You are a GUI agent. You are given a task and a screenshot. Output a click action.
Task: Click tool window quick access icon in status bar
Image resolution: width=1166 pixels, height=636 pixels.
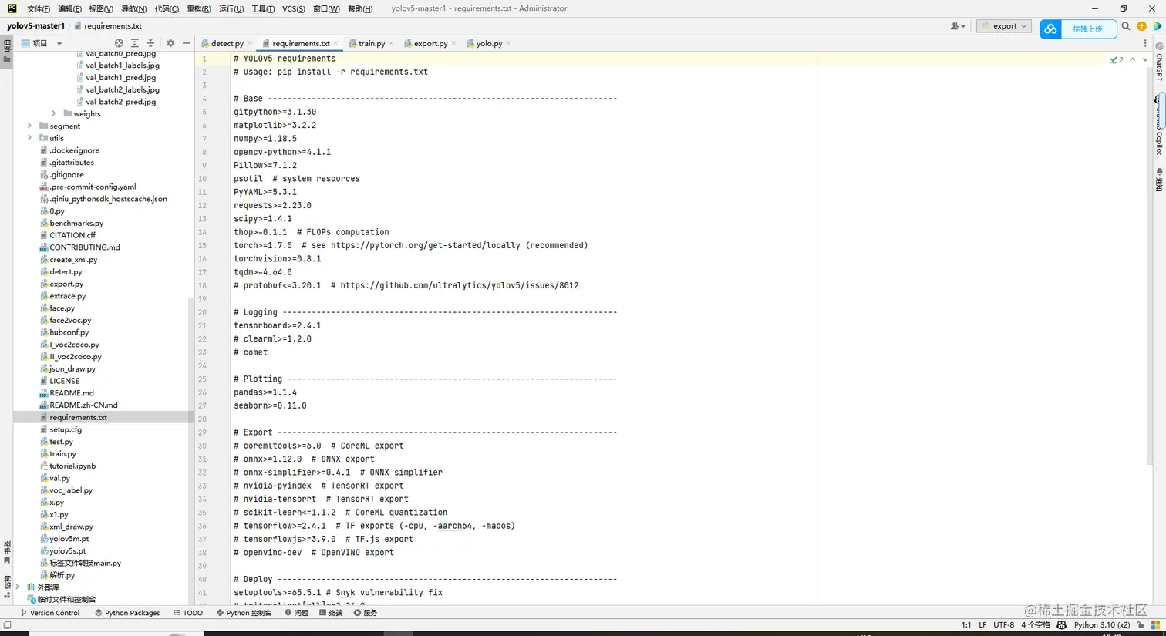[7, 625]
